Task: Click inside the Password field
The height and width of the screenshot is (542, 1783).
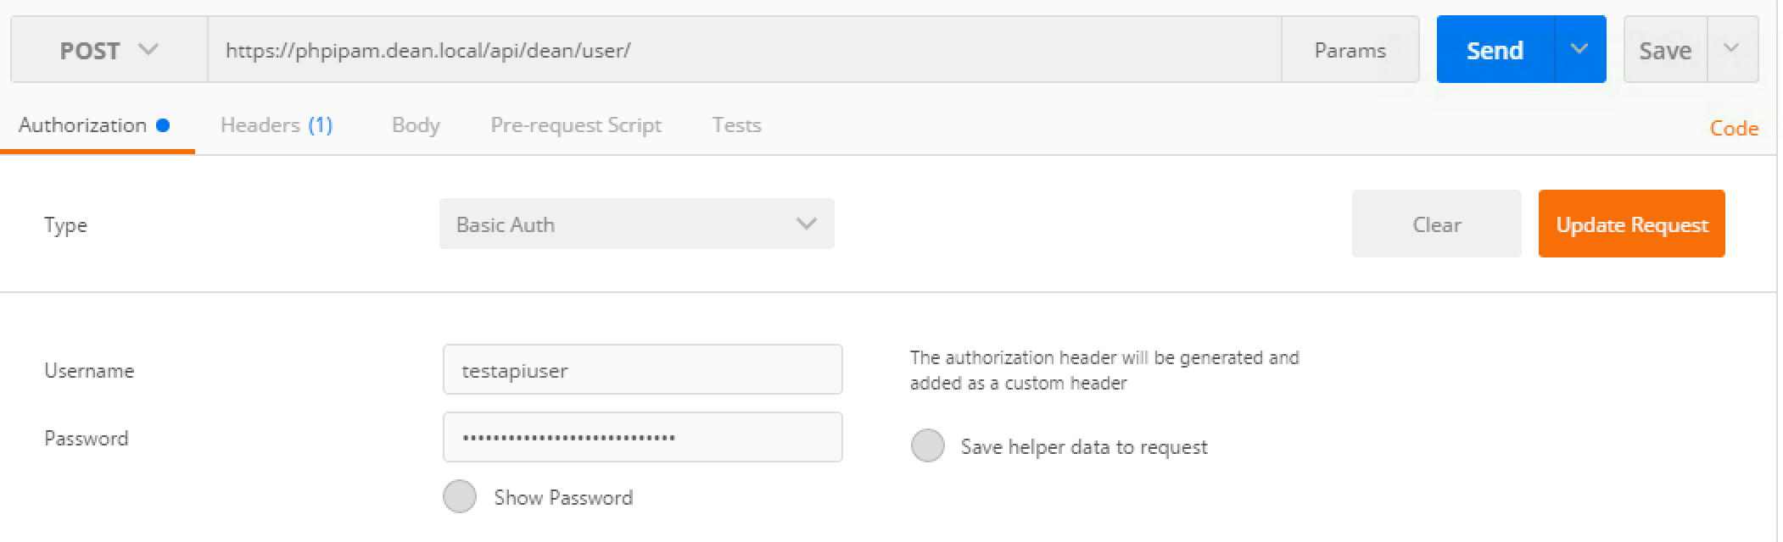Action: (642, 438)
